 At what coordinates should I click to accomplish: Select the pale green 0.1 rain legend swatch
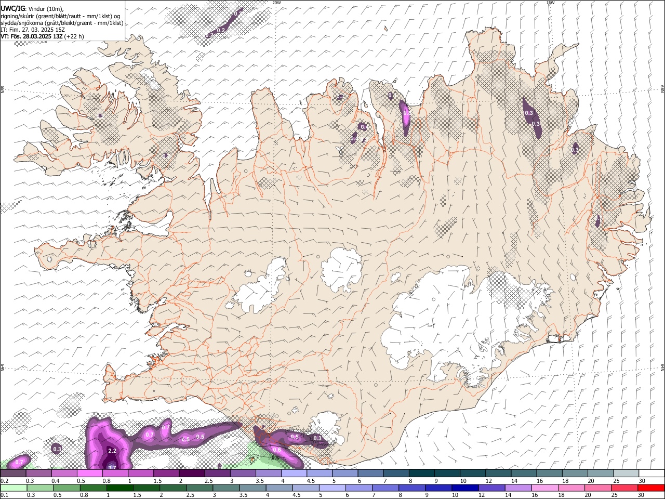pos(14,488)
